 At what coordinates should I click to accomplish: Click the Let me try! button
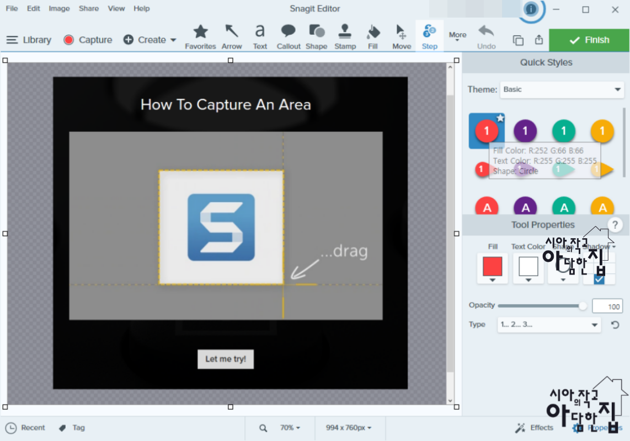226,359
